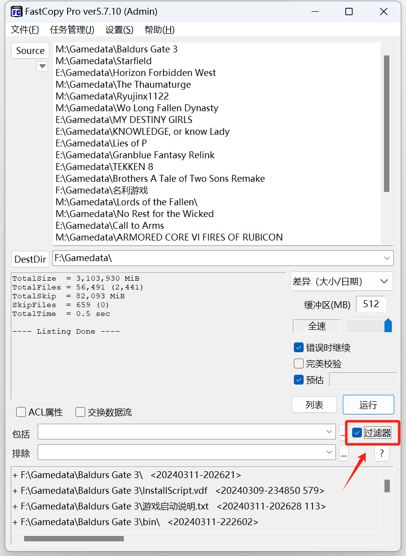Click the speed slider handle
This screenshot has width=406, height=556.
(x=388, y=325)
